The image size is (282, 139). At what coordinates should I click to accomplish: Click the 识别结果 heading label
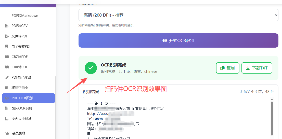pos(91,92)
